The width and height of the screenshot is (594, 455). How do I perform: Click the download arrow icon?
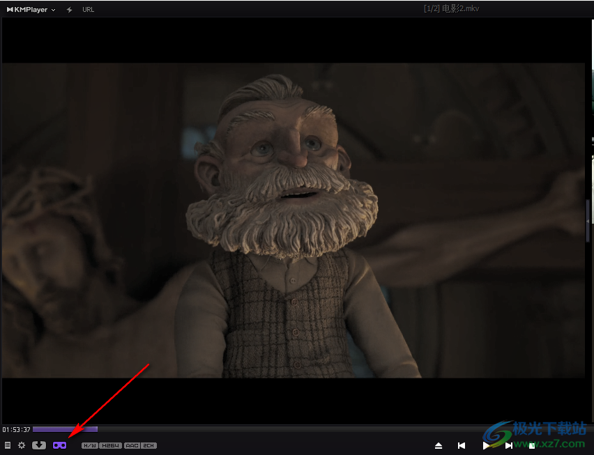(x=38, y=445)
